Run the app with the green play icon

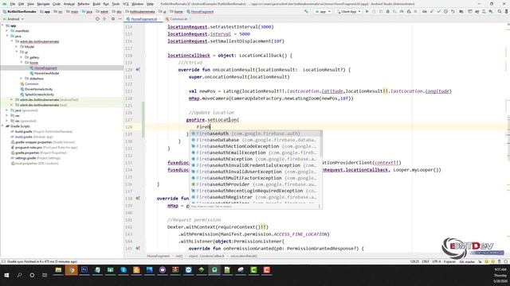[x=367, y=11]
